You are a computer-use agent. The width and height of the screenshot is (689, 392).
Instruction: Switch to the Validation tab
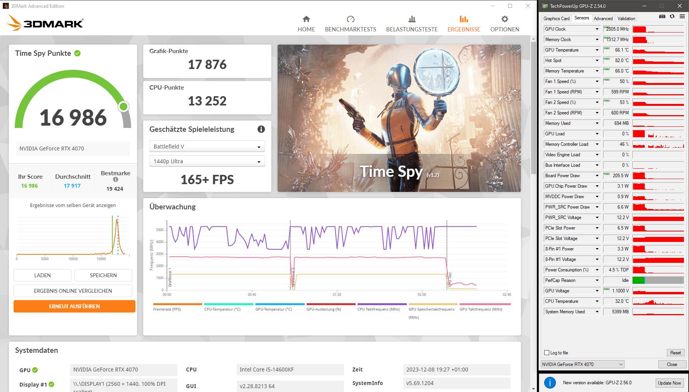[x=626, y=19]
